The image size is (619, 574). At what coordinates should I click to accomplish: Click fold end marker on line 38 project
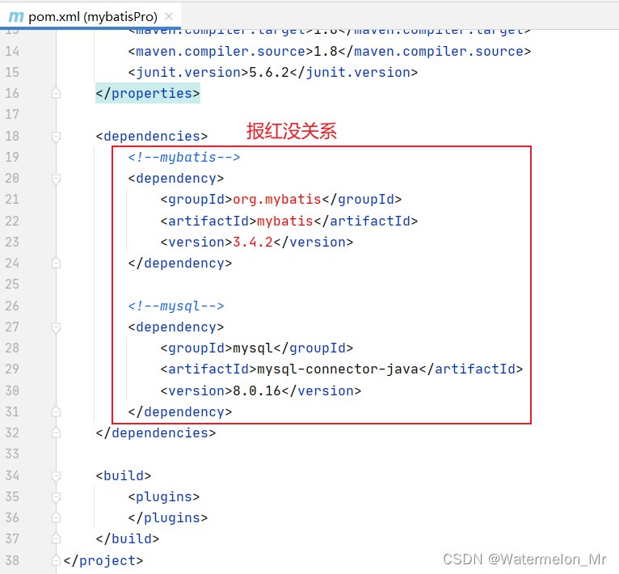coord(56,560)
